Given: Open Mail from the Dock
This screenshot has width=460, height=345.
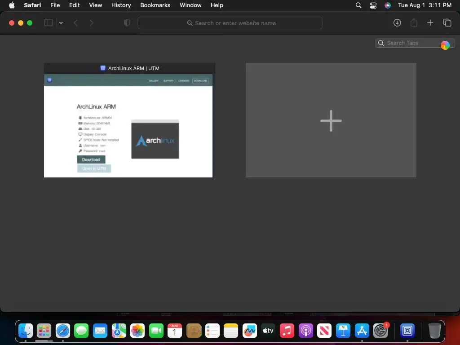Looking at the screenshot, I should [x=100, y=331].
